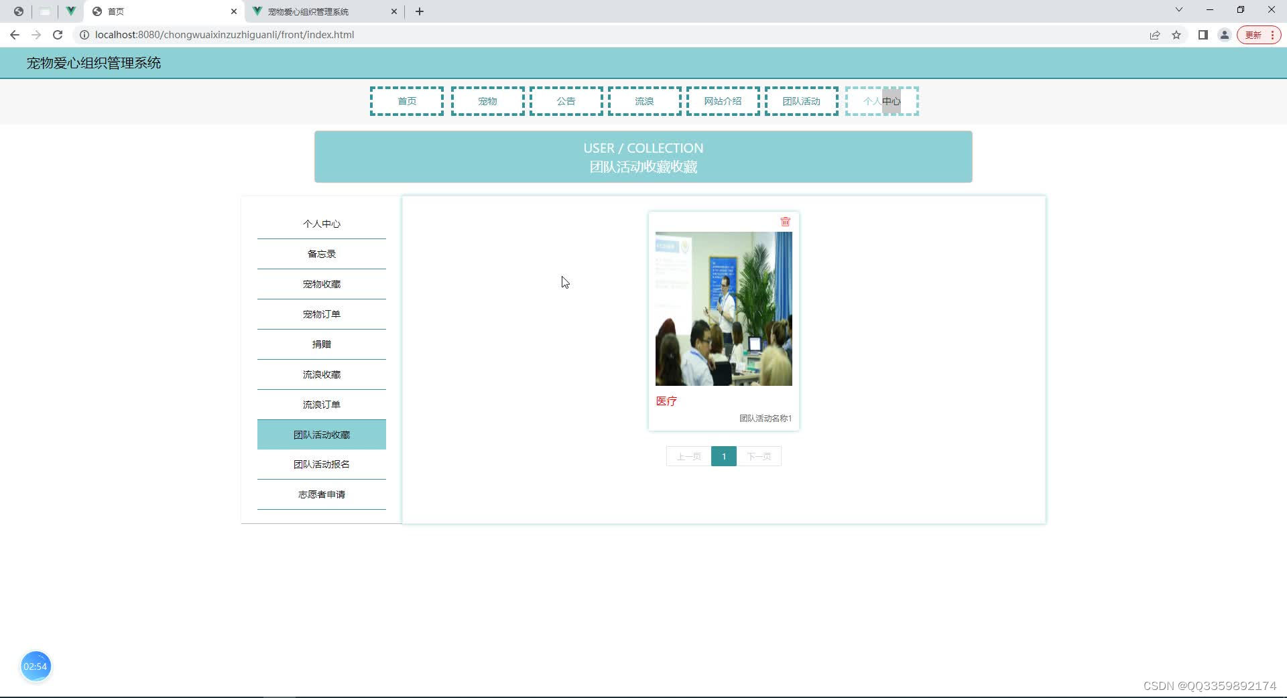The width and height of the screenshot is (1287, 698).
Task: Open the 医疗 activity photo thumbnail
Action: pyautogui.click(x=724, y=309)
